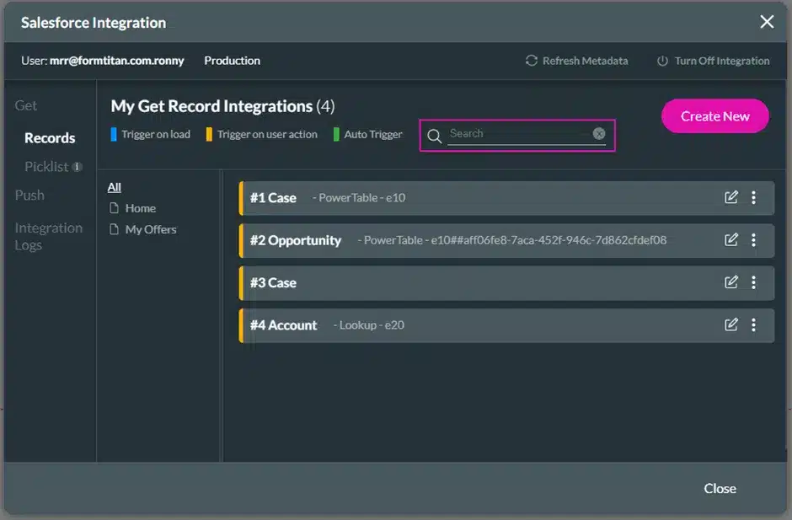Open more options for #4 Account

coord(753,324)
